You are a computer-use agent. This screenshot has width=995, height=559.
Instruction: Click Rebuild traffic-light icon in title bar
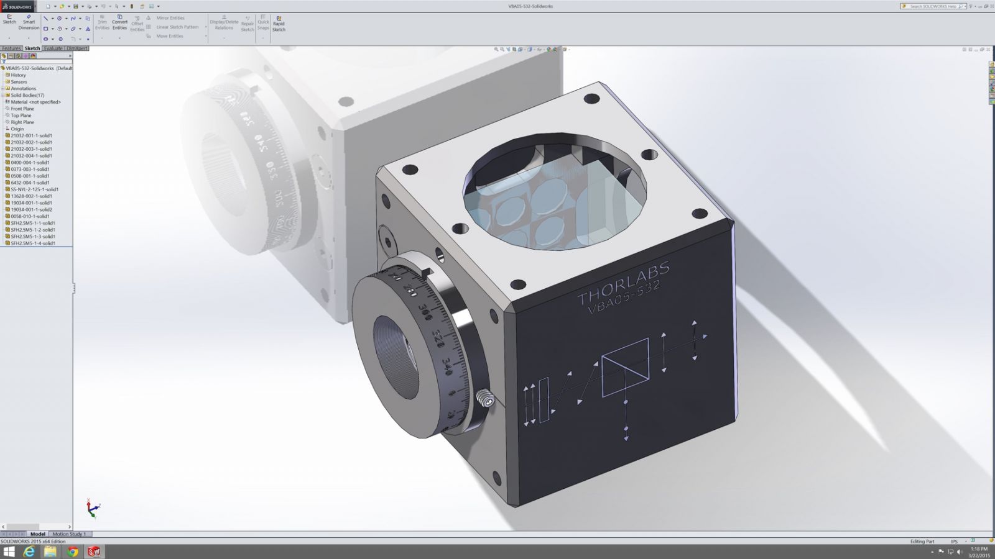pos(132,6)
